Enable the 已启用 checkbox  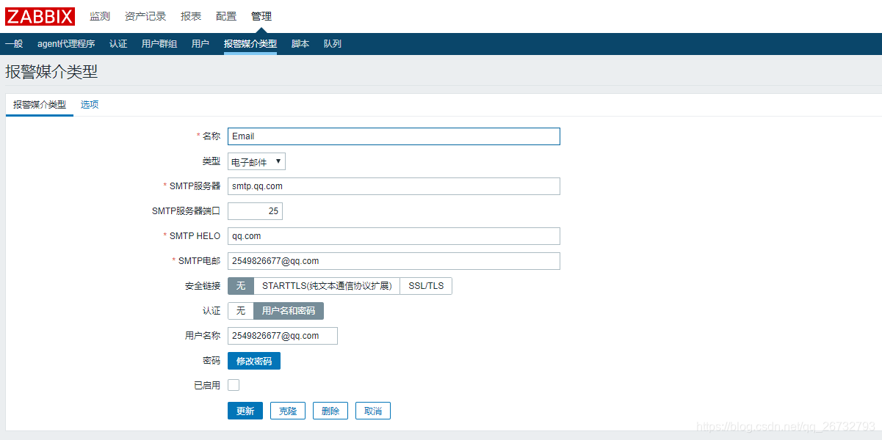click(233, 384)
